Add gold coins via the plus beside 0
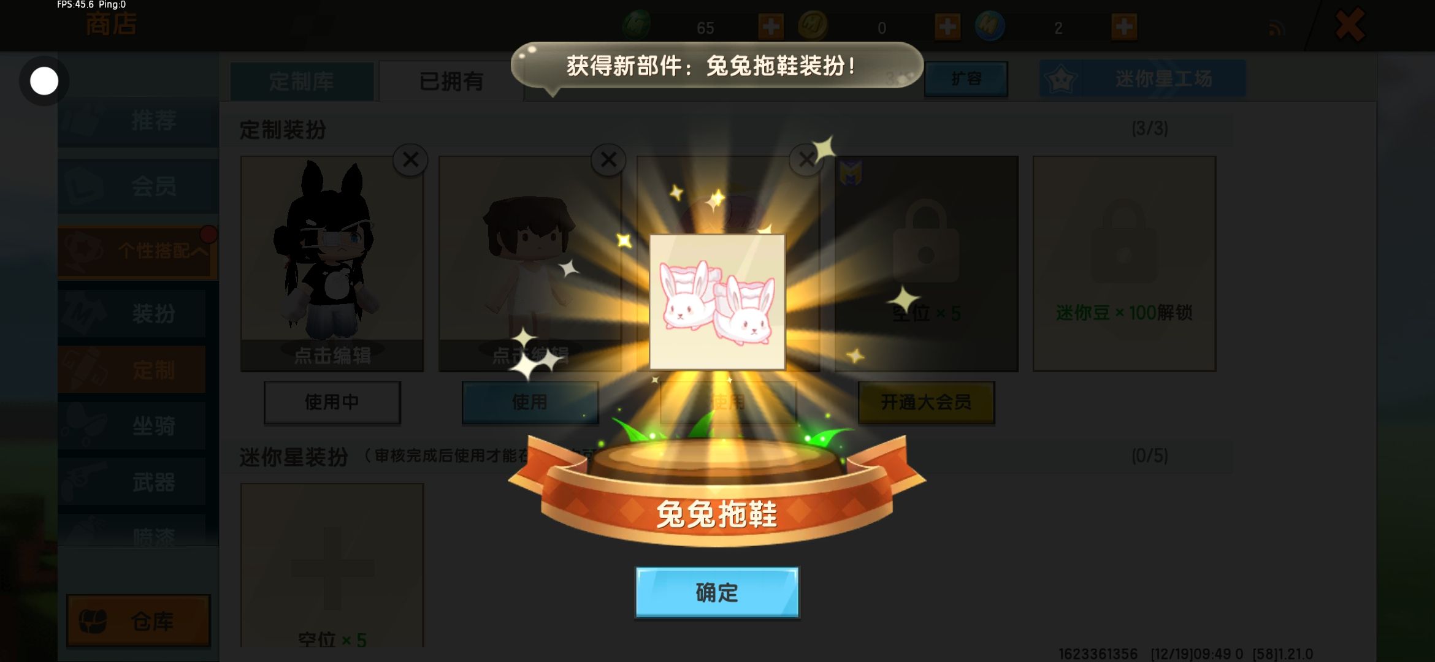The height and width of the screenshot is (662, 1435). (x=947, y=27)
